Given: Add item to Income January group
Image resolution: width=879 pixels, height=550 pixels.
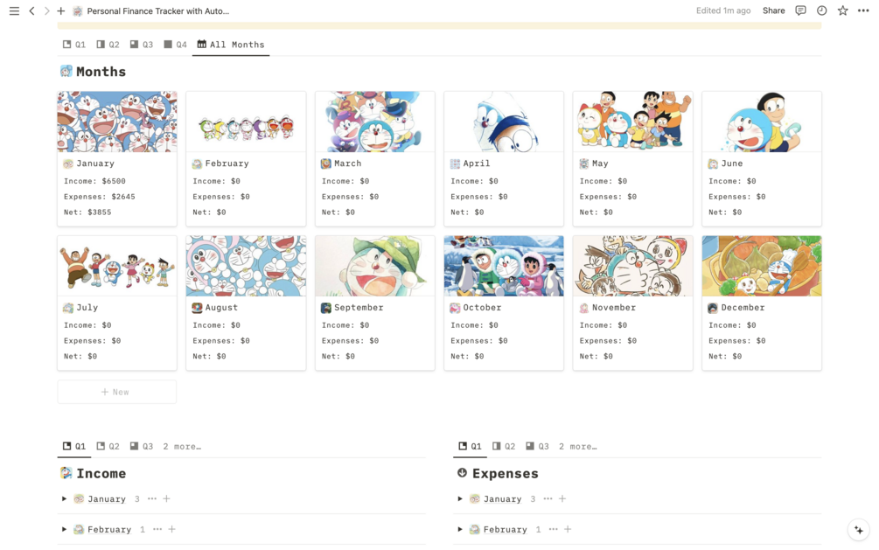Looking at the screenshot, I should (166, 498).
